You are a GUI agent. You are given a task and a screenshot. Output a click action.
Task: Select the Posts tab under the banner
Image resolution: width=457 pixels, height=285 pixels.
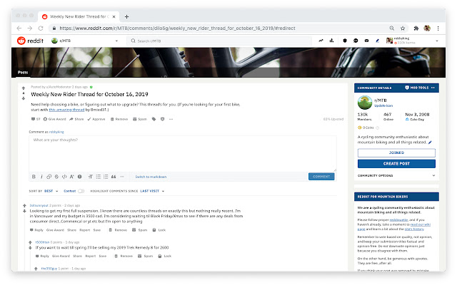point(23,72)
